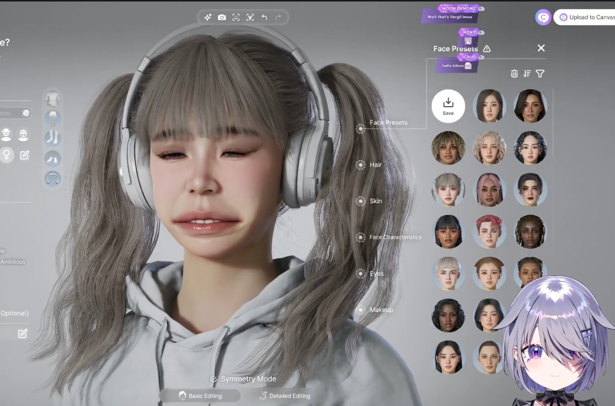
Task: Select the female gender symbol option
Action: [x=7, y=155]
